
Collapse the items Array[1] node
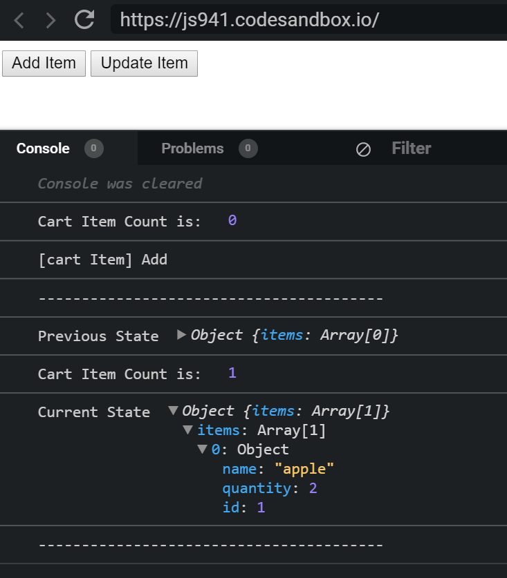(x=187, y=430)
